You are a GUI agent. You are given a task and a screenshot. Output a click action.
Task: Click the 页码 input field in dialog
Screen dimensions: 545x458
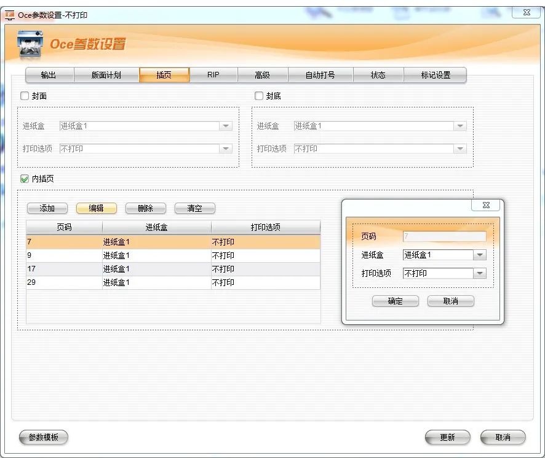pos(445,236)
